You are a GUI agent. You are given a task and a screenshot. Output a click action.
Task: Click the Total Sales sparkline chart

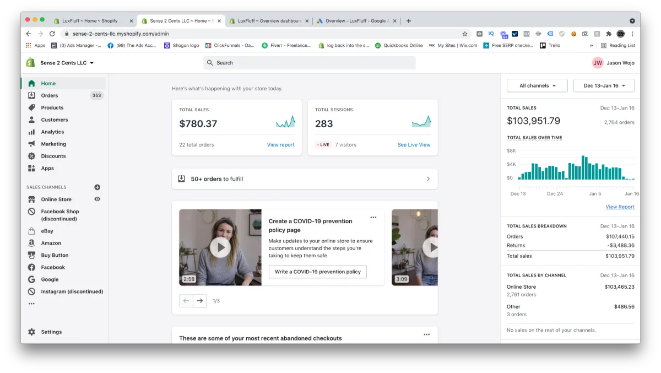[285, 122]
